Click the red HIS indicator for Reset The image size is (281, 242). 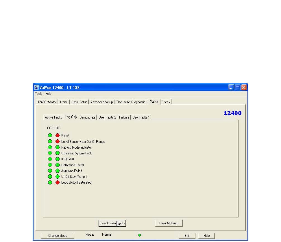tap(58, 135)
